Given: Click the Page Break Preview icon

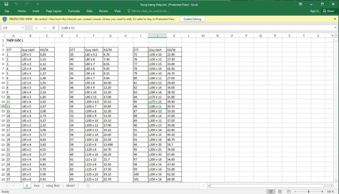Looking at the screenshot, I should pyautogui.click(x=289, y=191).
